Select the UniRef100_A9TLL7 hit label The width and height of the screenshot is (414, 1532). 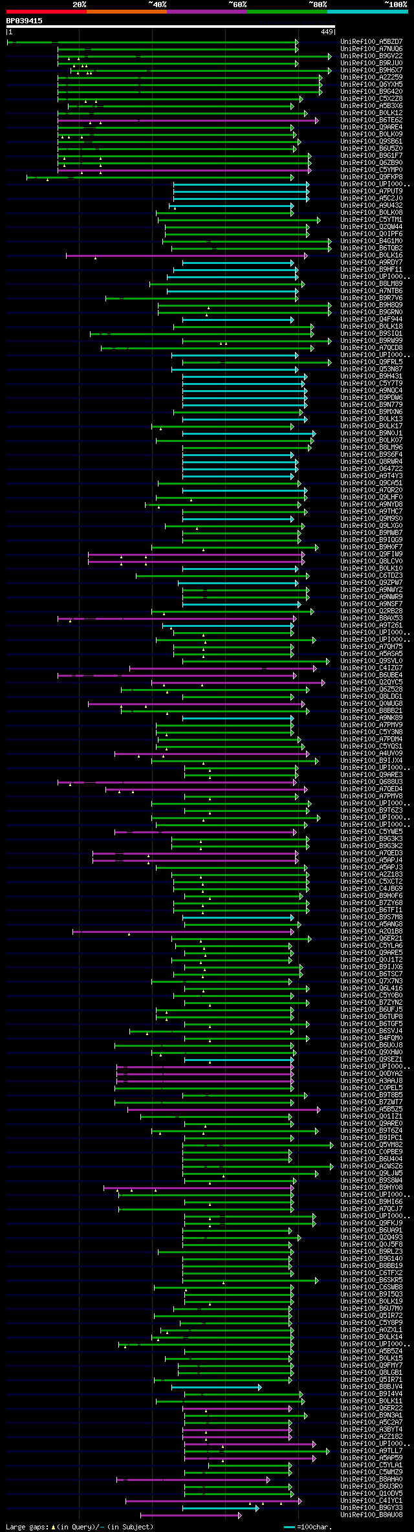pyautogui.click(x=371, y=1450)
